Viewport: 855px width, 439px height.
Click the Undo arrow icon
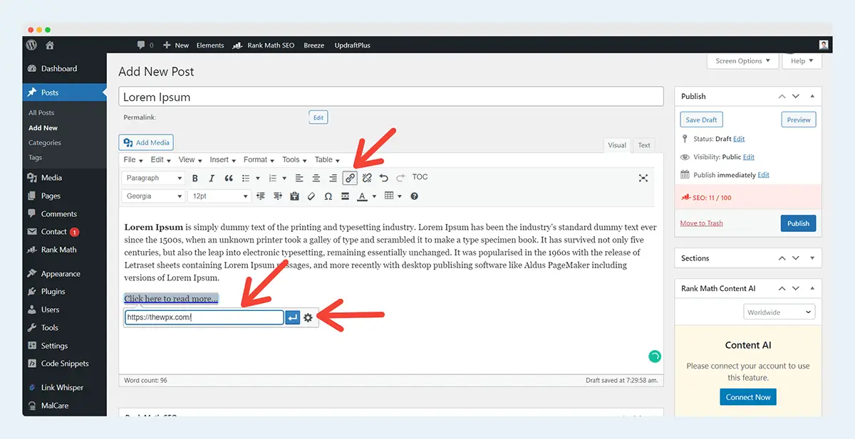[384, 178]
